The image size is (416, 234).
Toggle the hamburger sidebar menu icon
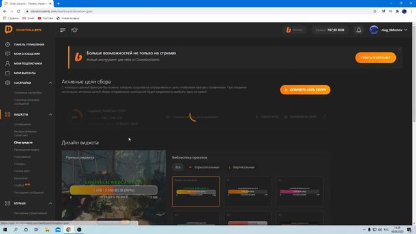click(62, 30)
